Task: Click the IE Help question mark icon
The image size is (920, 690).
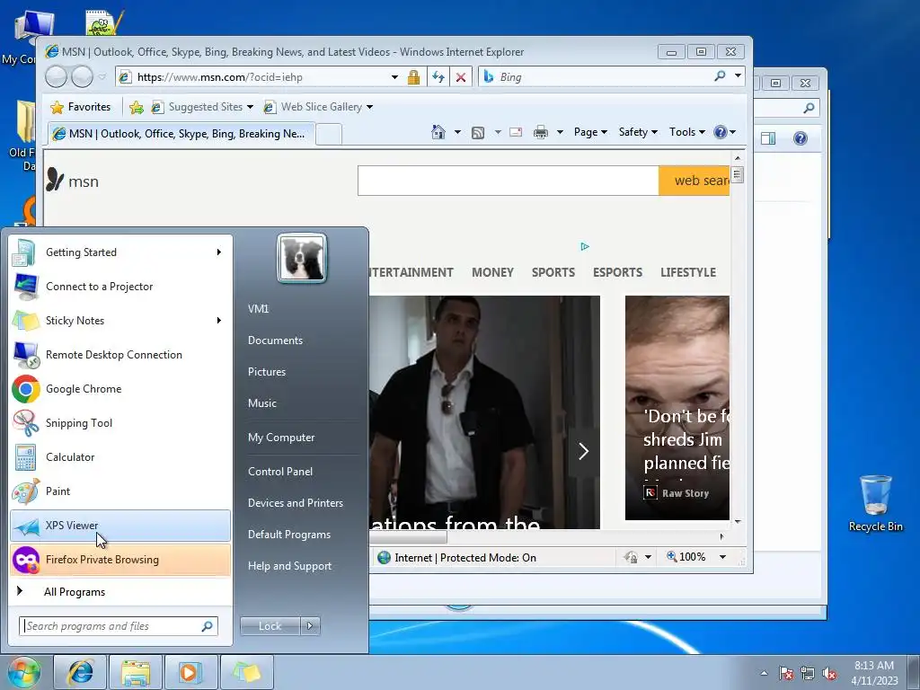Action: click(721, 132)
